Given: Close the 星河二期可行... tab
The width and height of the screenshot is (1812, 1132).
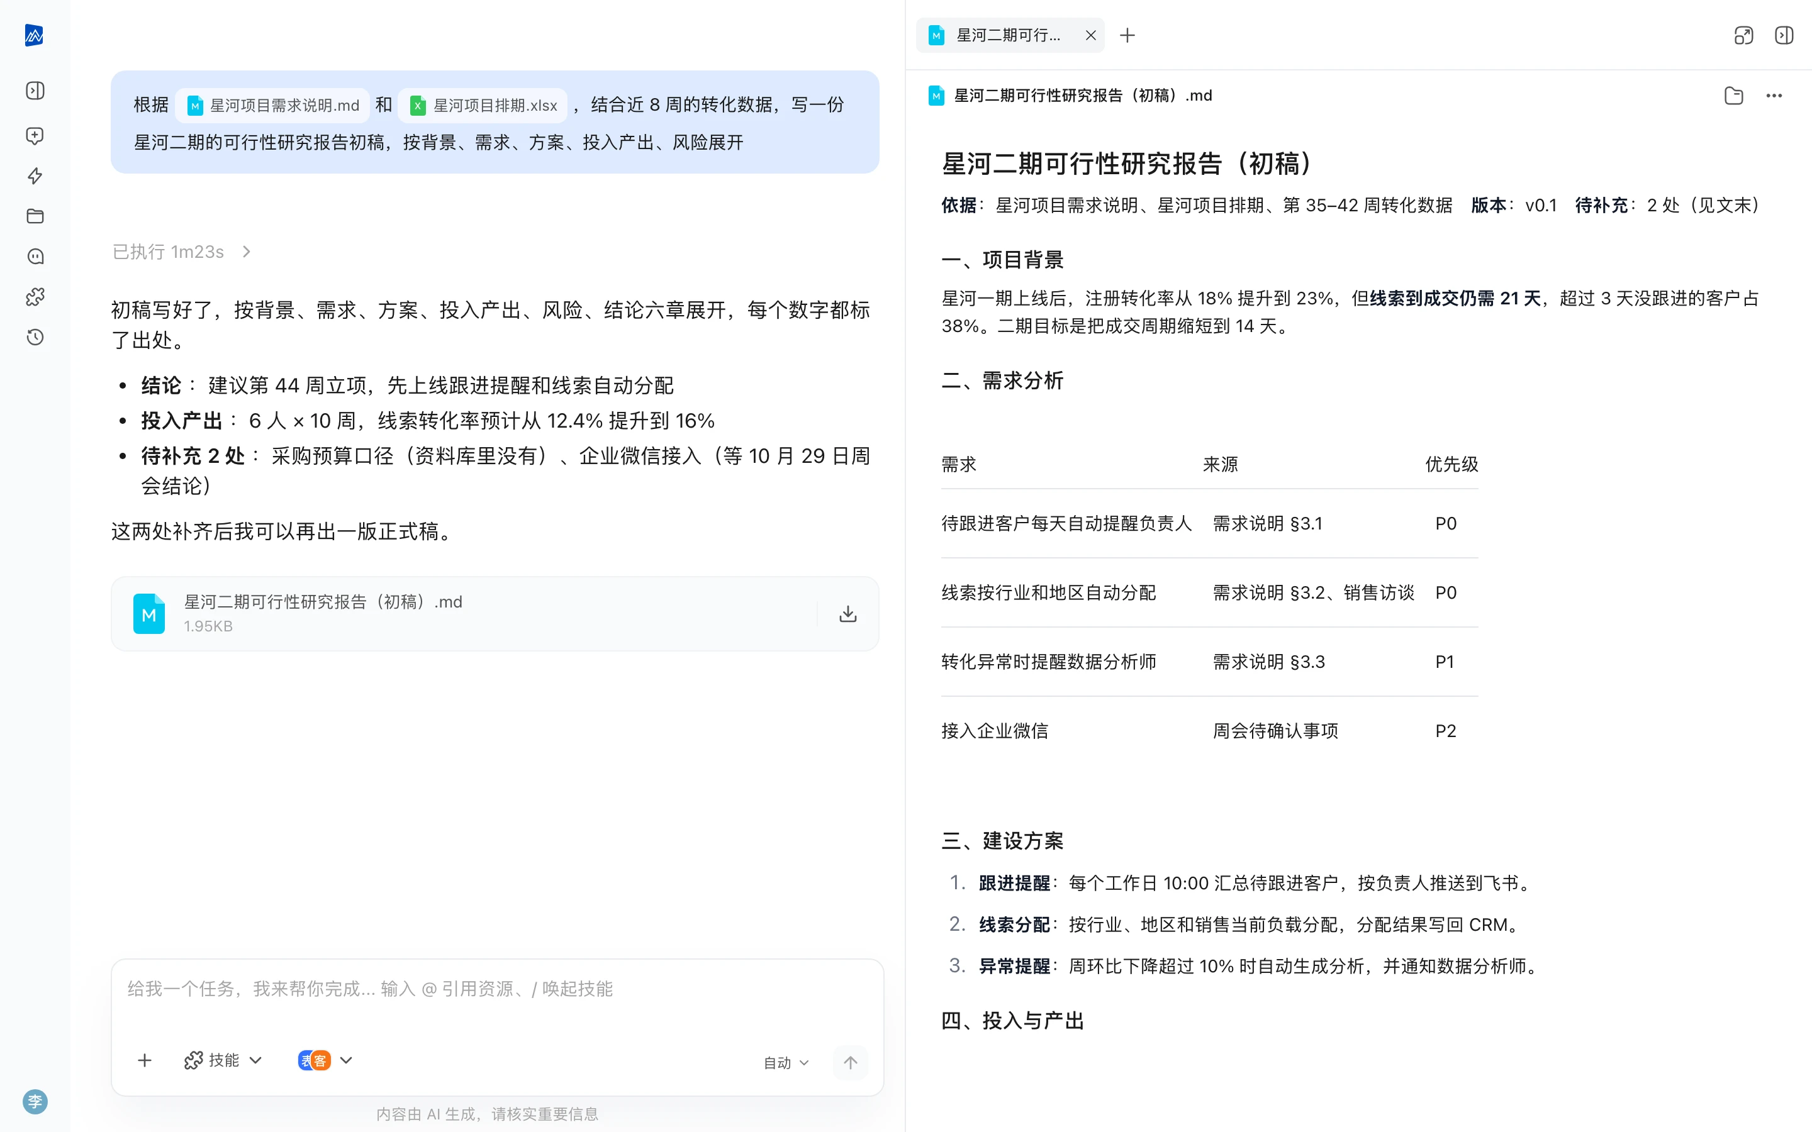Looking at the screenshot, I should (1090, 35).
